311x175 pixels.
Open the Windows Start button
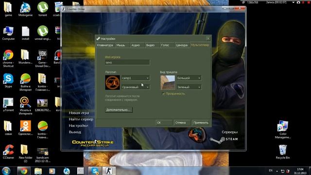(6, 171)
